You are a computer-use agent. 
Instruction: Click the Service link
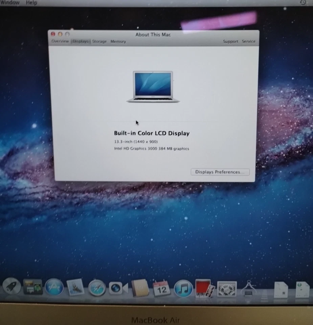pos(248,41)
